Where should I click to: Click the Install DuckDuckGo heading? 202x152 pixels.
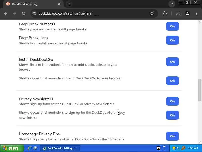pos(36,60)
